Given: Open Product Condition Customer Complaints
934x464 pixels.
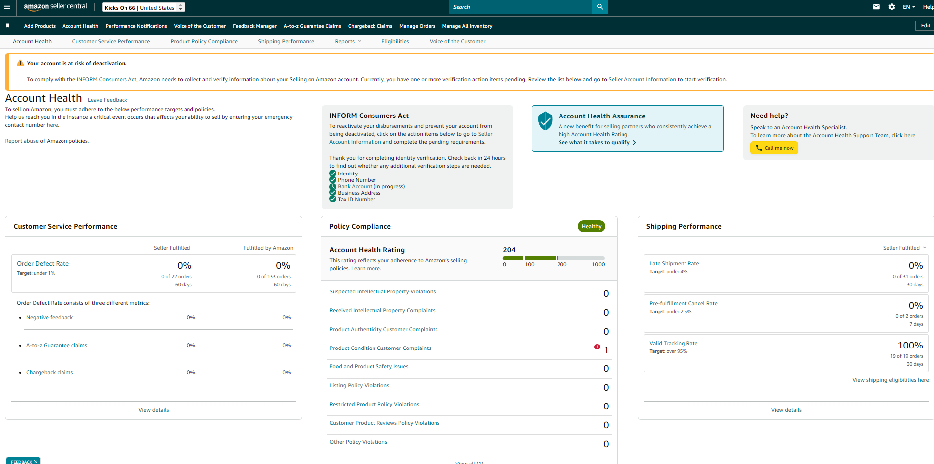Looking at the screenshot, I should [x=380, y=348].
